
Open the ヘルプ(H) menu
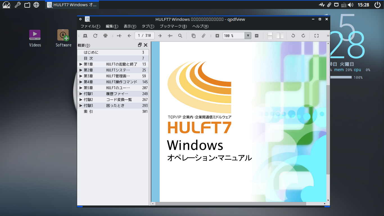point(200,26)
